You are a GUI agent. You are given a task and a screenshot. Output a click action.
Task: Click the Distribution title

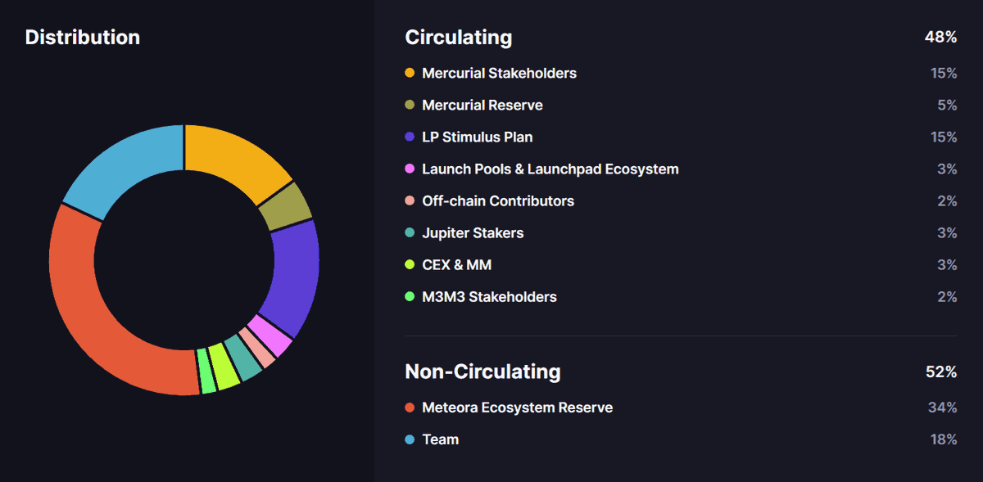coord(82,38)
